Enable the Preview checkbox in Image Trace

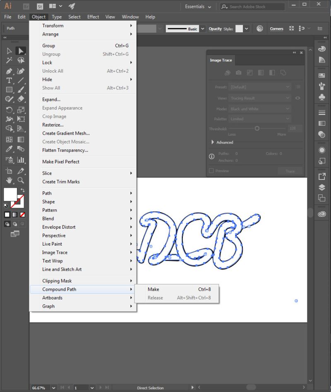click(212, 170)
